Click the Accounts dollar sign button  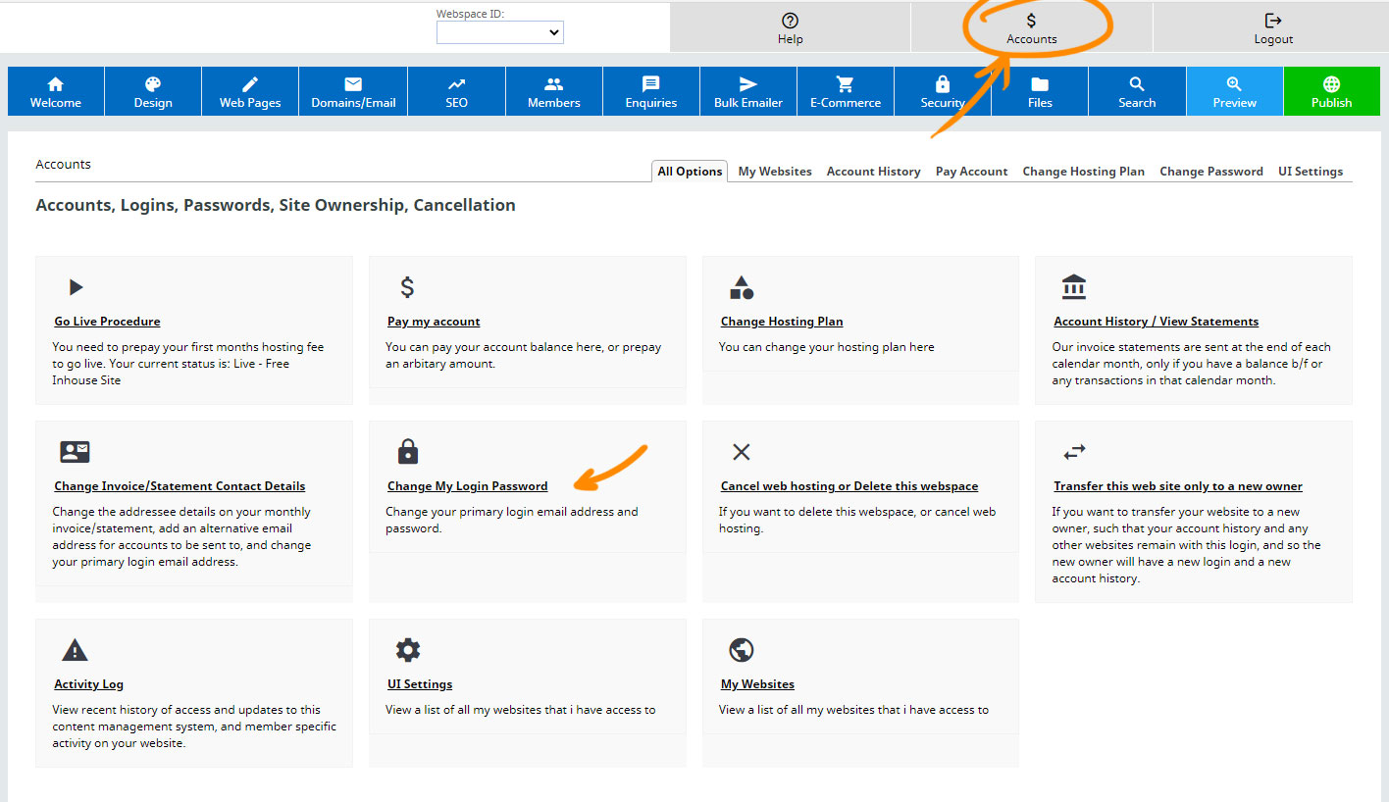coord(1032,28)
